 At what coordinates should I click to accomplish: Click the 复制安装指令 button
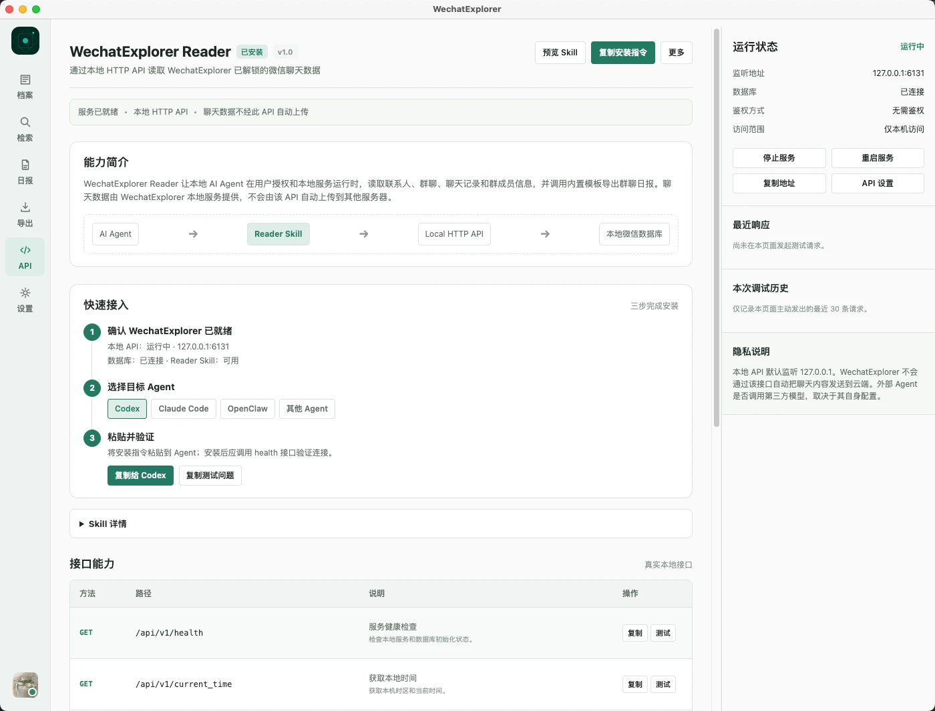(x=623, y=53)
